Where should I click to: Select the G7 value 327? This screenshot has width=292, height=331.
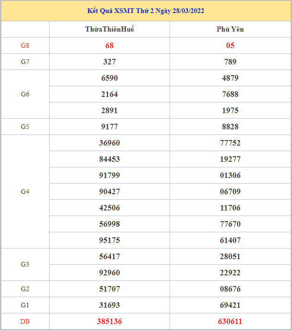point(109,62)
